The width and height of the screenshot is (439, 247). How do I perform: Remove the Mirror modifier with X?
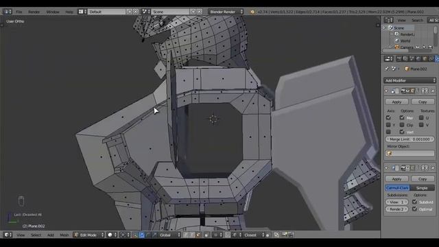(433, 91)
